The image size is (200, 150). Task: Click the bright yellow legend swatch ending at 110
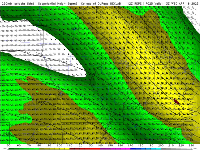[x=67, y=149]
